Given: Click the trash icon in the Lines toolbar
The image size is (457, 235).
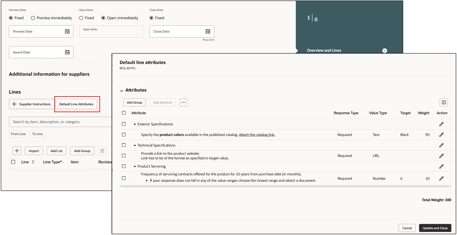Looking at the screenshot, I should [102, 151].
